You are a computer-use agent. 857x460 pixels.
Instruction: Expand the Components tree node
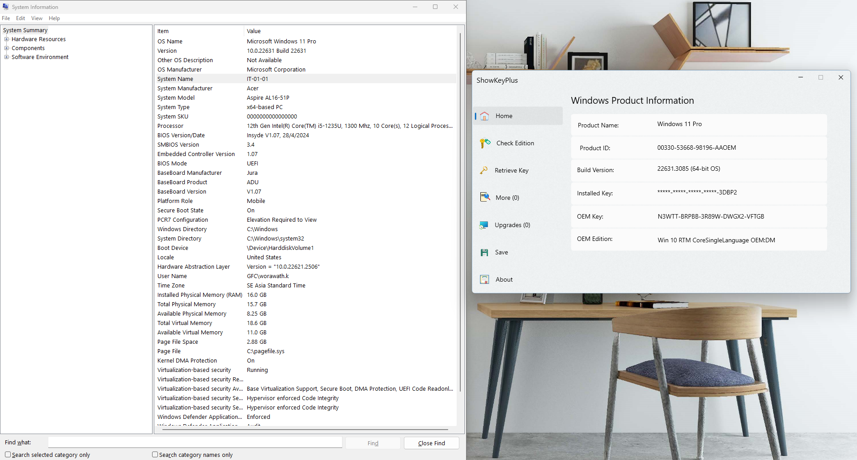pyautogui.click(x=7, y=48)
